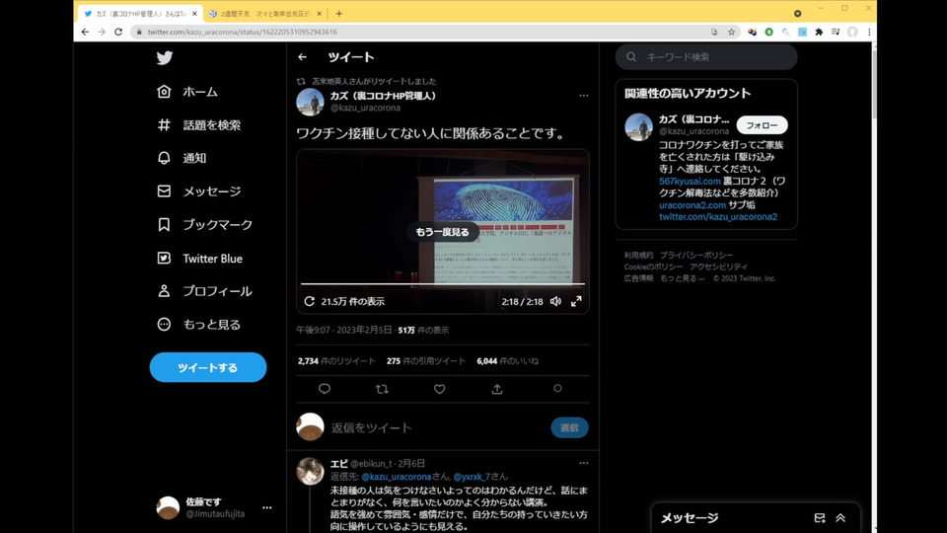The image size is (947, 533).
Task: Open カズ avatar on the main tweet
Action: click(x=310, y=102)
